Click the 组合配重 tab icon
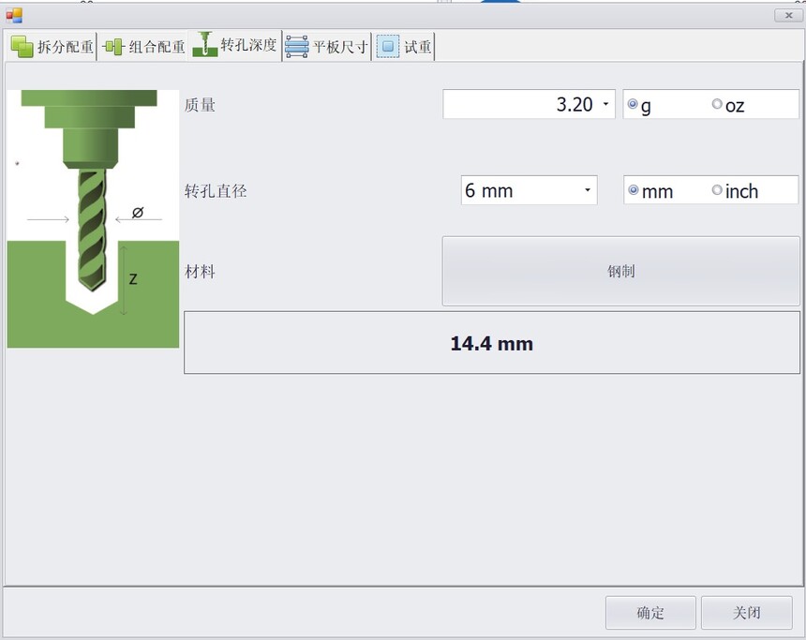 click(x=113, y=47)
